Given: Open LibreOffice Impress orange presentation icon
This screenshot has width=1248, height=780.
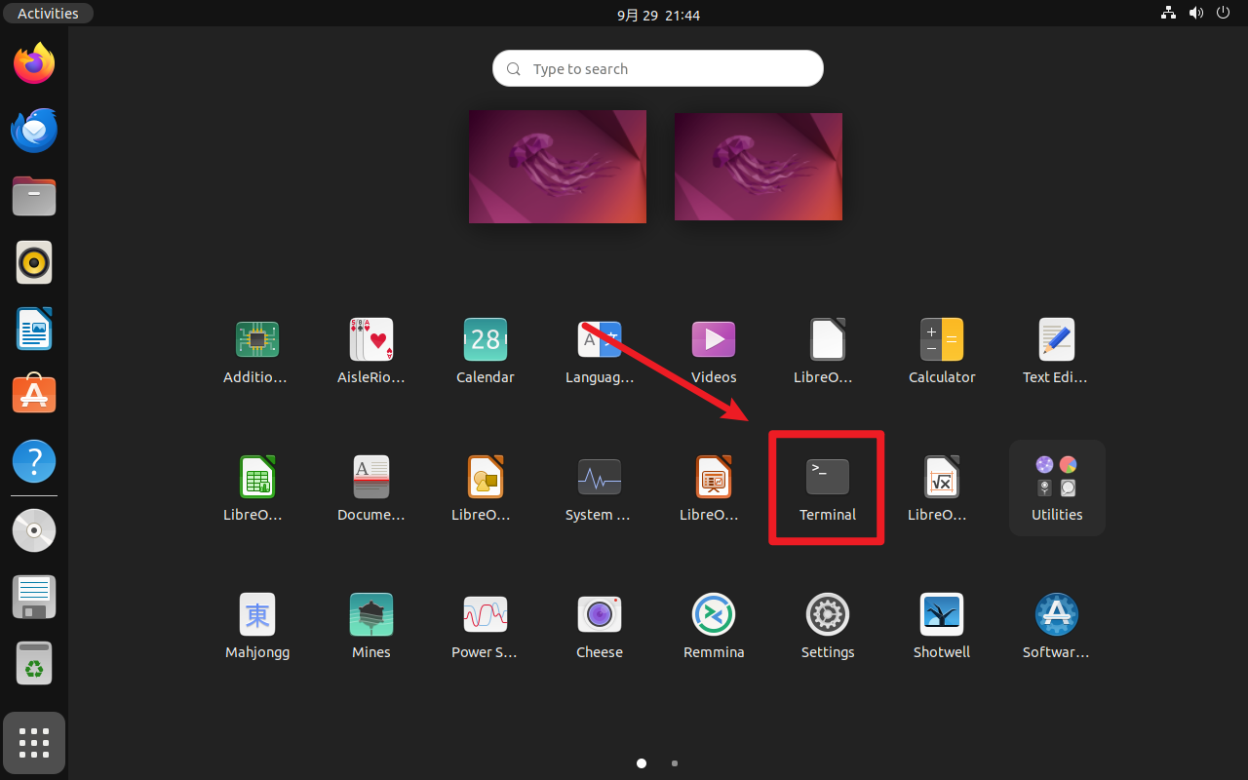Looking at the screenshot, I should pos(714,478).
